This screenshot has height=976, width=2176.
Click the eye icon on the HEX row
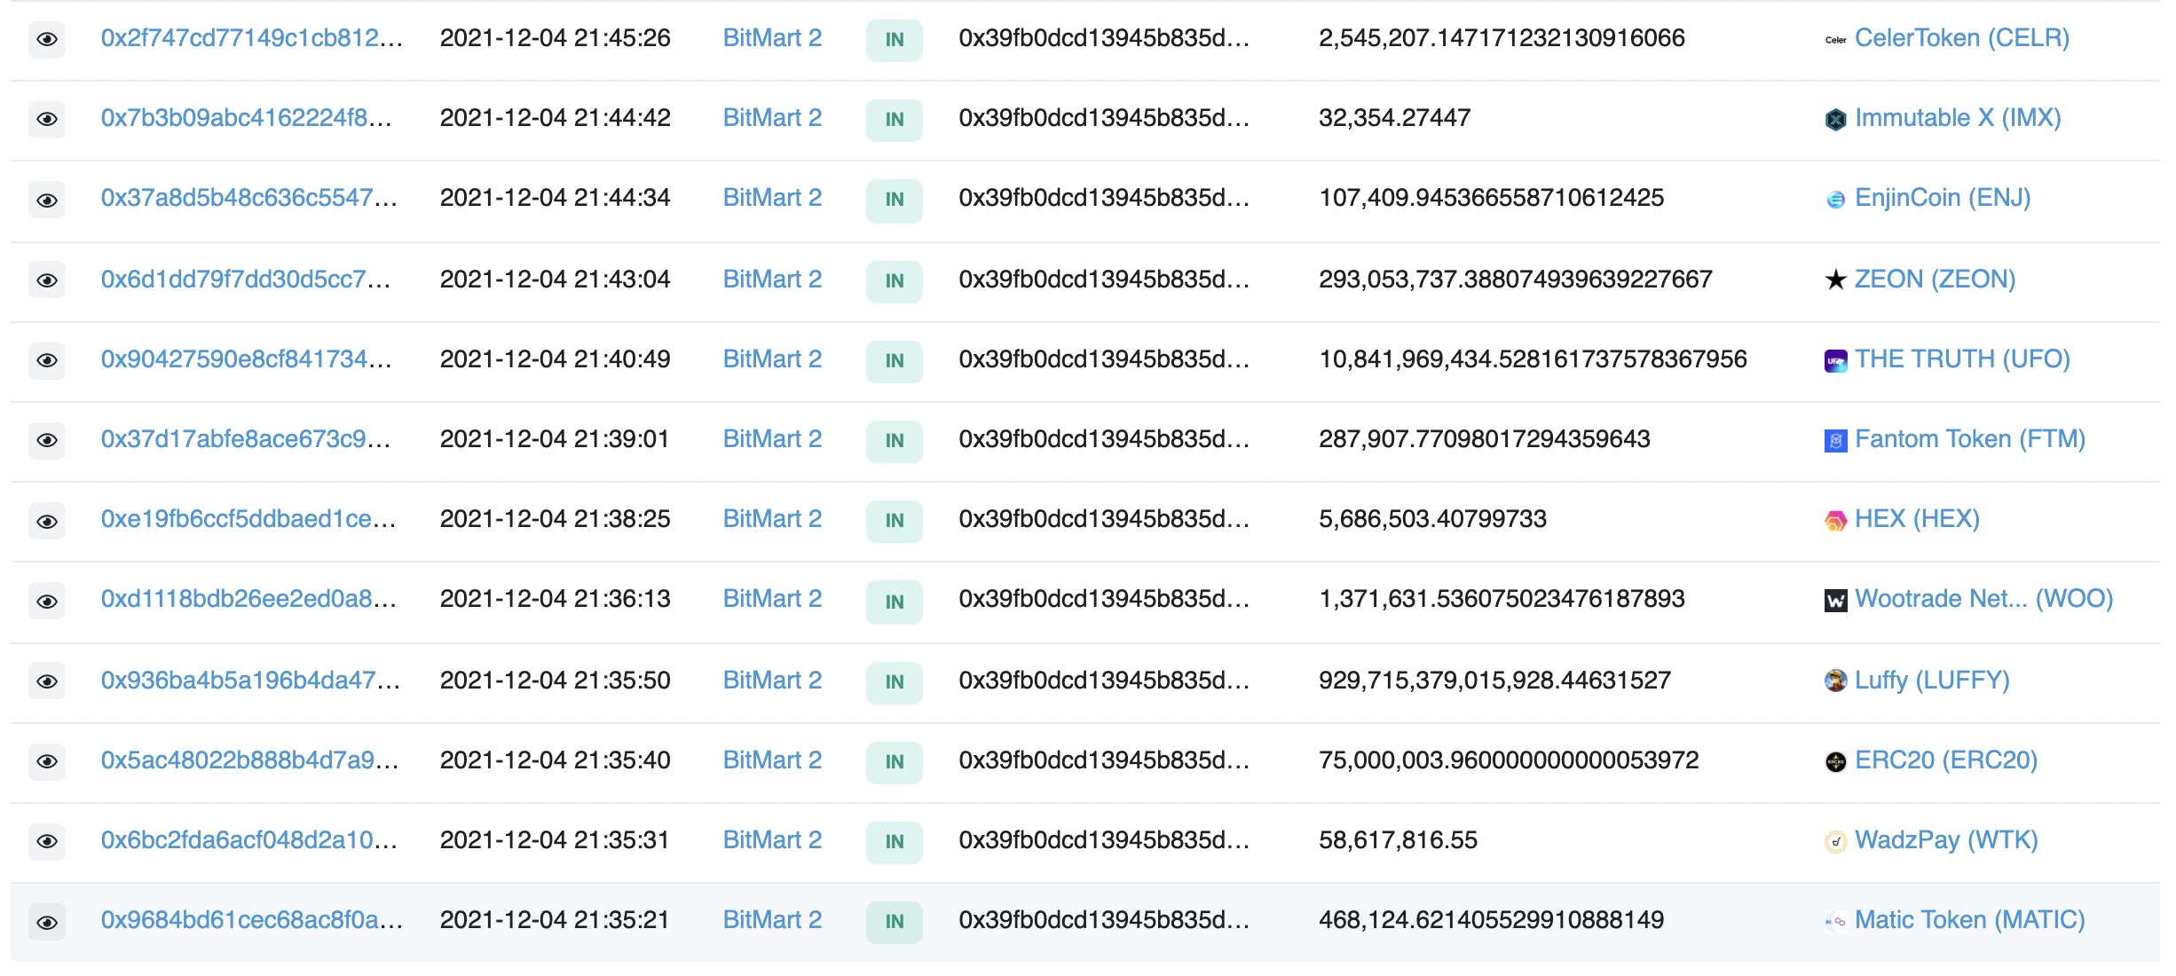pos(47,521)
